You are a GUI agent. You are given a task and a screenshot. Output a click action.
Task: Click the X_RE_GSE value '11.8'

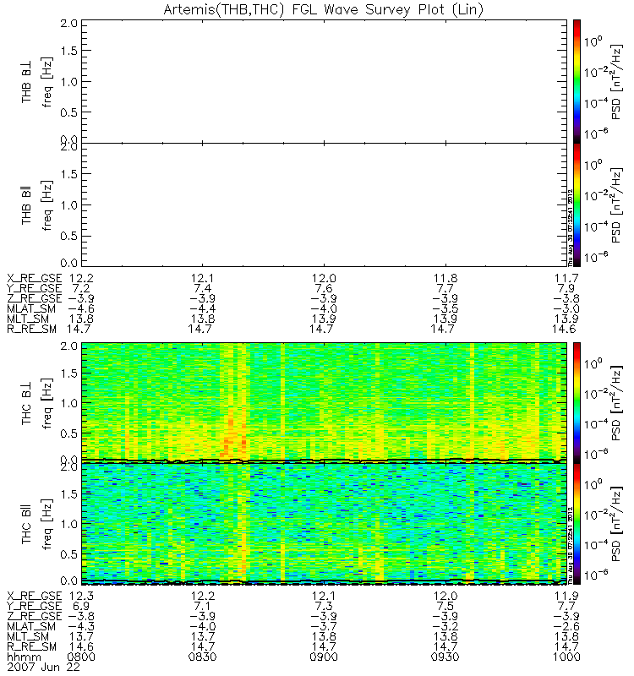[445, 278]
